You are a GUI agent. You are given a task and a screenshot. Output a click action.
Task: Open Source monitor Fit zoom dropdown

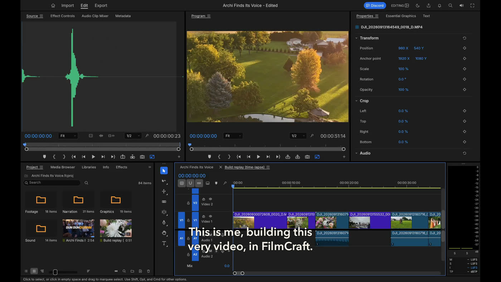coord(68,136)
